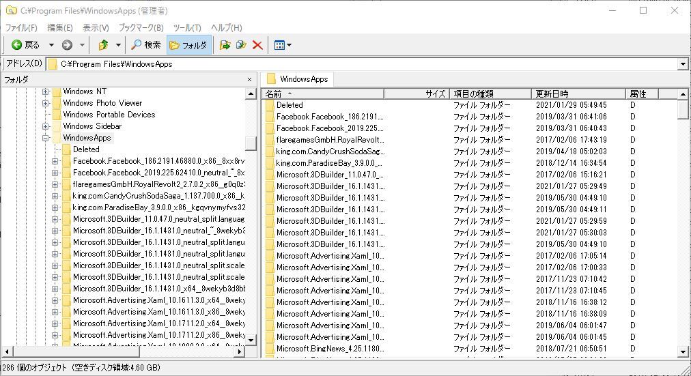
Task: Click the Facebook.Facebook_186.2191 folder icon in list
Action: [270, 117]
